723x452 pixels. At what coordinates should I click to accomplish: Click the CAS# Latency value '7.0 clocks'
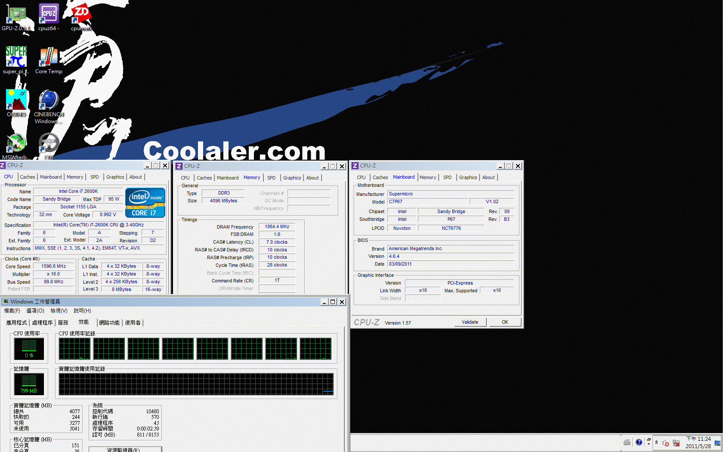click(277, 242)
